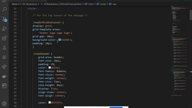Image resolution: width=192 pixels, height=108 pixels.
Task: Click line number 15 in gutter
Action: click(15, 22)
